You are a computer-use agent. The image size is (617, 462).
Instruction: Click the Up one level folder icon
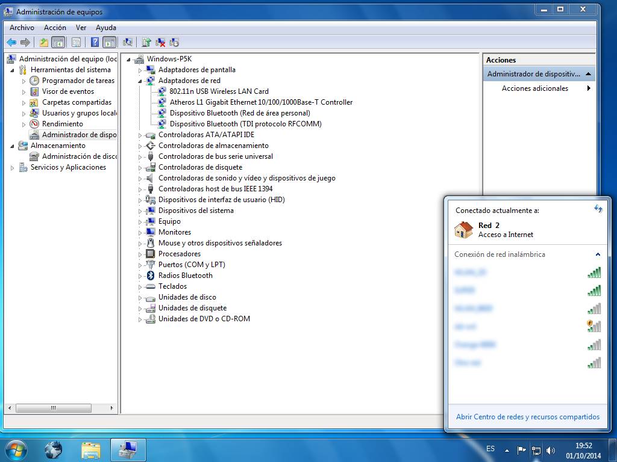click(44, 42)
